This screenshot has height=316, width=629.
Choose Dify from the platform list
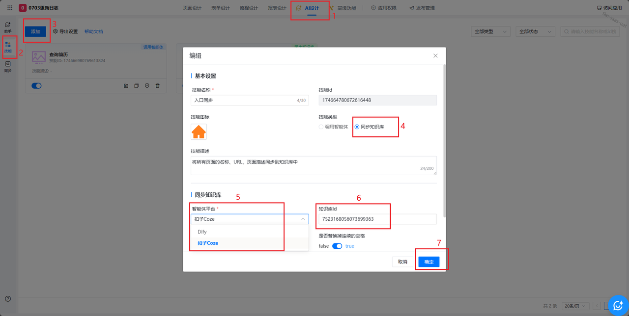[x=202, y=232]
